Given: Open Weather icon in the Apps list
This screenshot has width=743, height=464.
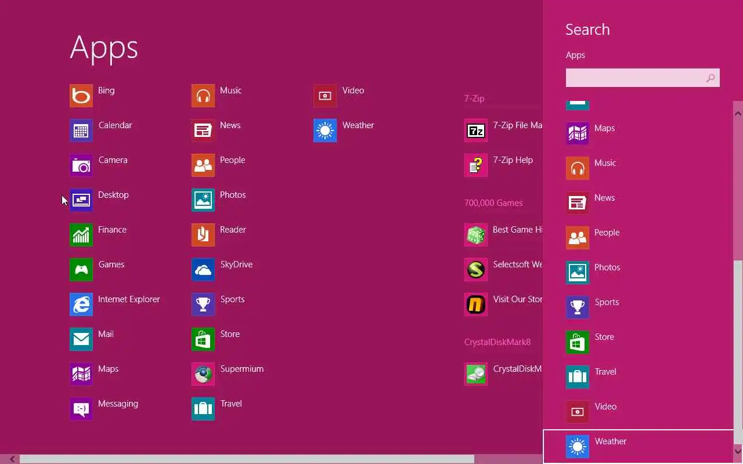Looking at the screenshot, I should click(x=325, y=130).
